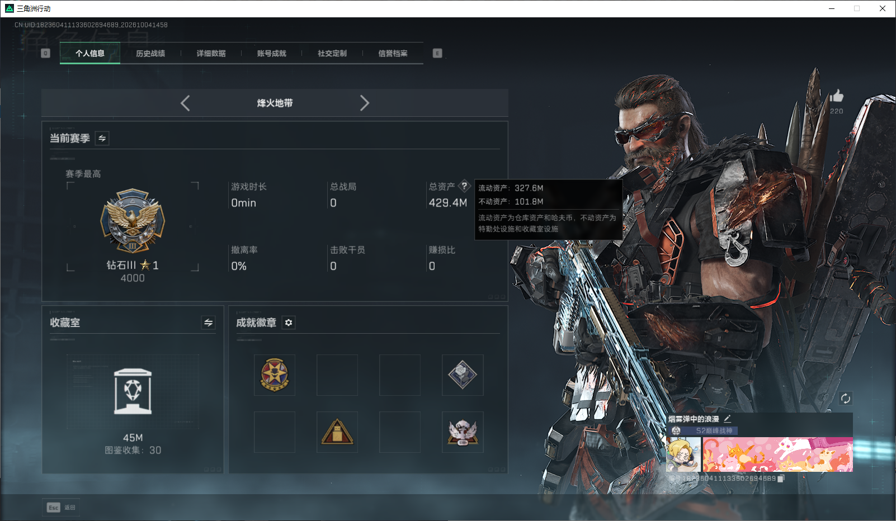Go to next mode with right chevron
Screen dimensions: 896x521
tap(365, 103)
